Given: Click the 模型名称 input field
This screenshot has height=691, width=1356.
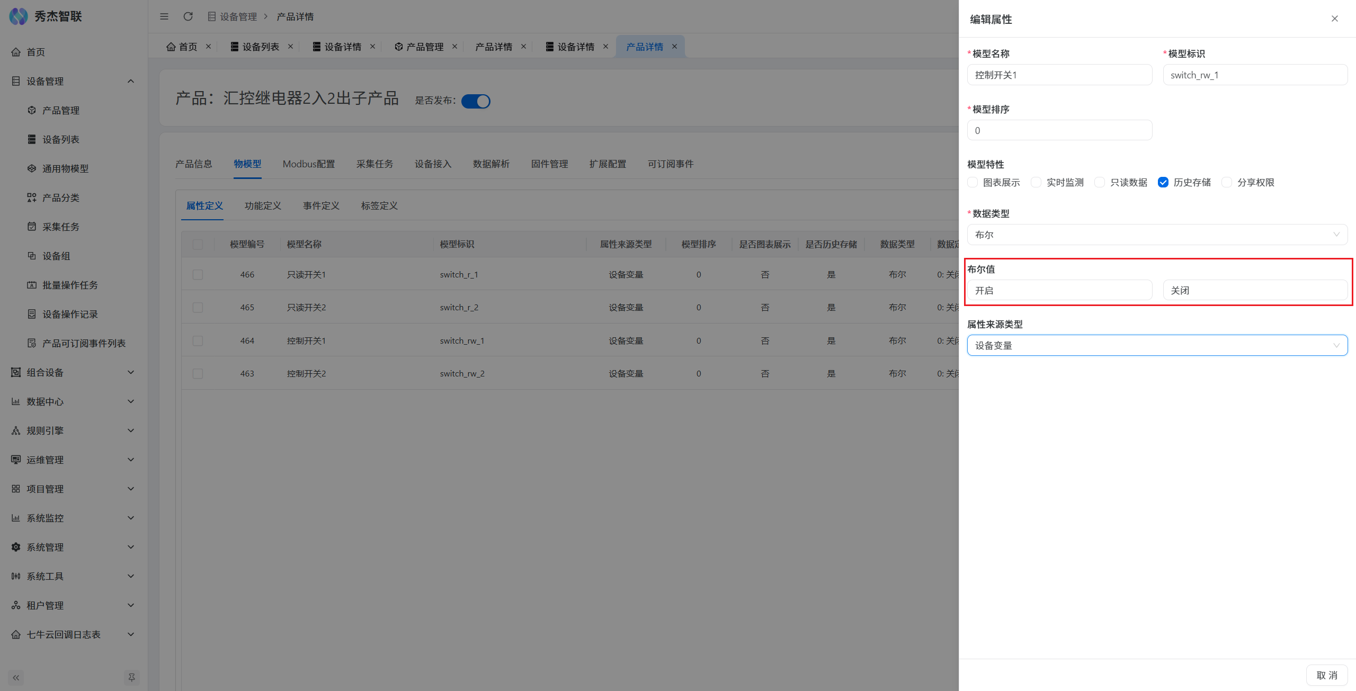Looking at the screenshot, I should tap(1059, 75).
